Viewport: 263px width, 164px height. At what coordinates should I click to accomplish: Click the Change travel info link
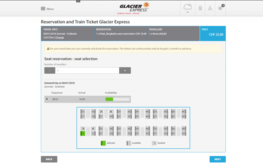point(60,37)
